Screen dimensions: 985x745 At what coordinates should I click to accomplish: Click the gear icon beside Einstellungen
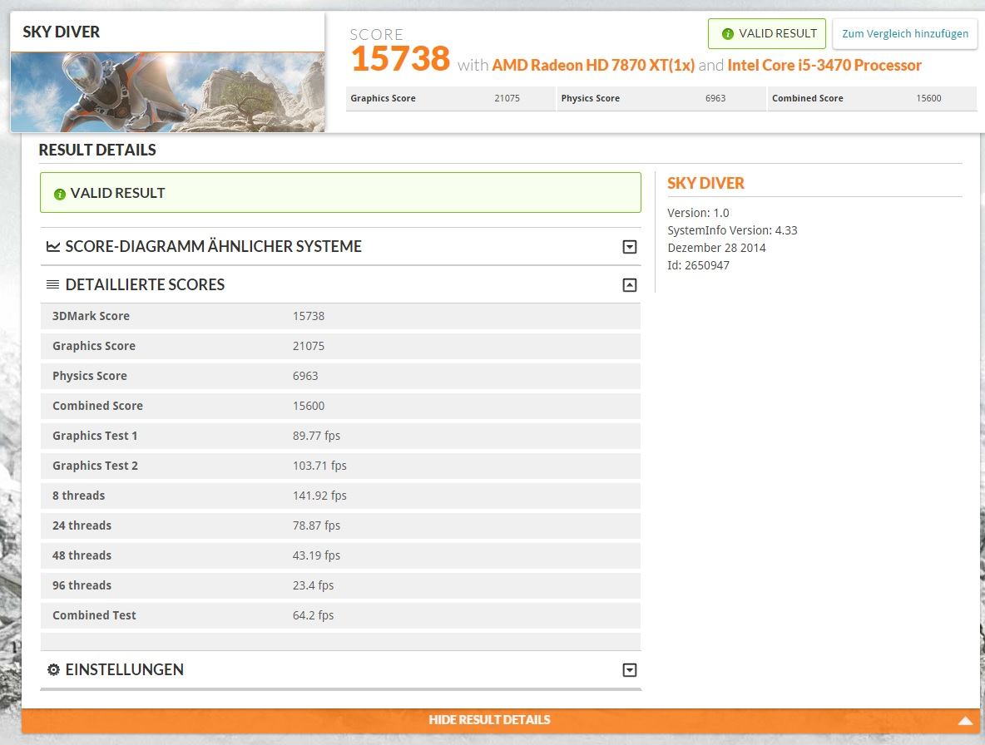pyautogui.click(x=53, y=669)
